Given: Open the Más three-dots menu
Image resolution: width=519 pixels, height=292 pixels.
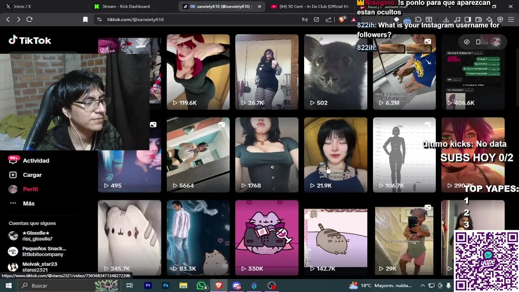Looking at the screenshot, I should click(x=13, y=203).
